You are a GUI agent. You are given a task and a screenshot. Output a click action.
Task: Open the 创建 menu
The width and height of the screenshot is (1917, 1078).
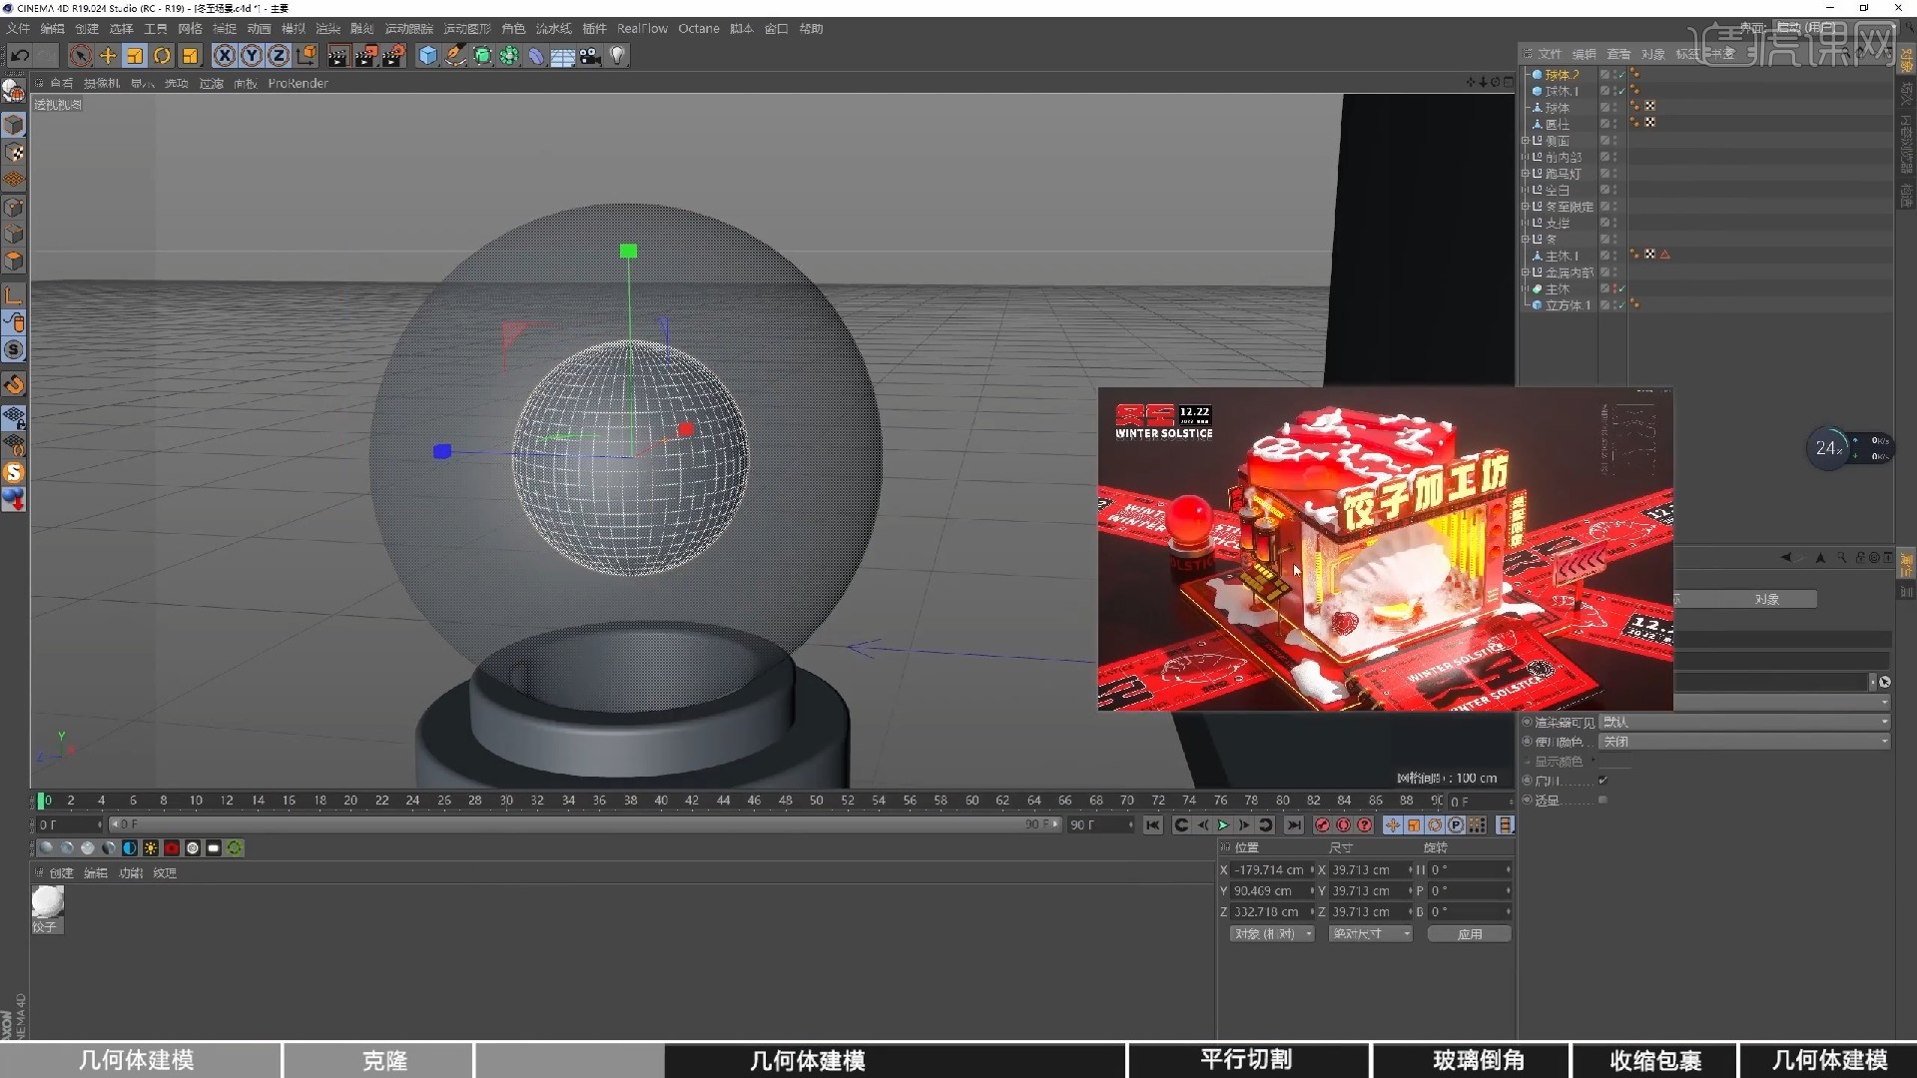[87, 29]
